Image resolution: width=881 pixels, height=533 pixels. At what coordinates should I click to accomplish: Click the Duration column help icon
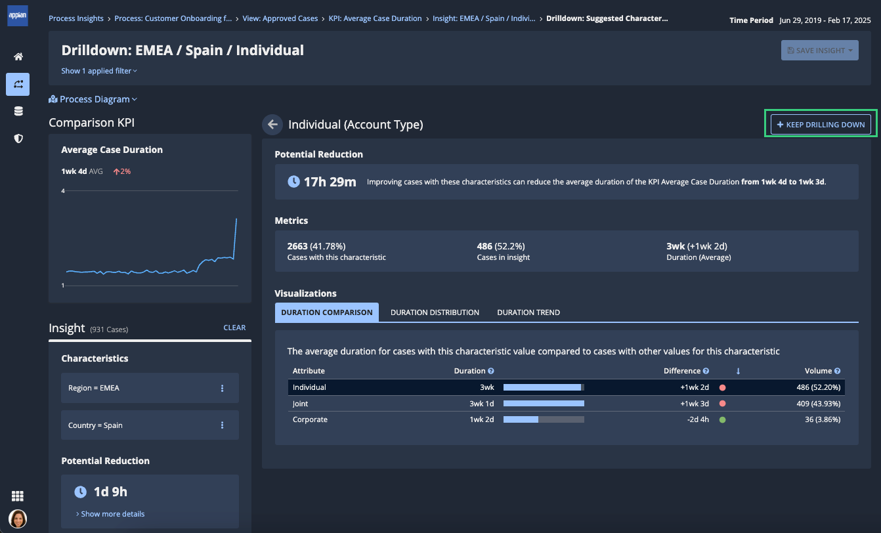tap(491, 371)
